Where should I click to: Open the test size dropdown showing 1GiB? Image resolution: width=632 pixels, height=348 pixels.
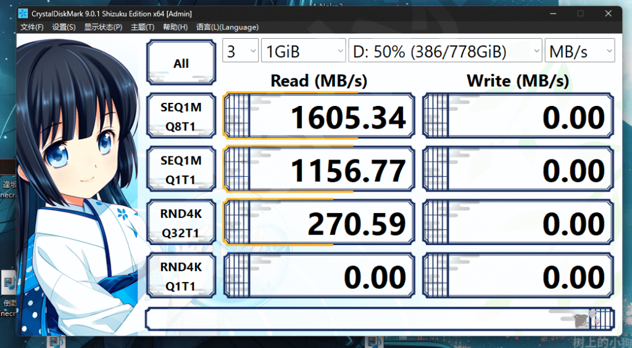click(303, 51)
